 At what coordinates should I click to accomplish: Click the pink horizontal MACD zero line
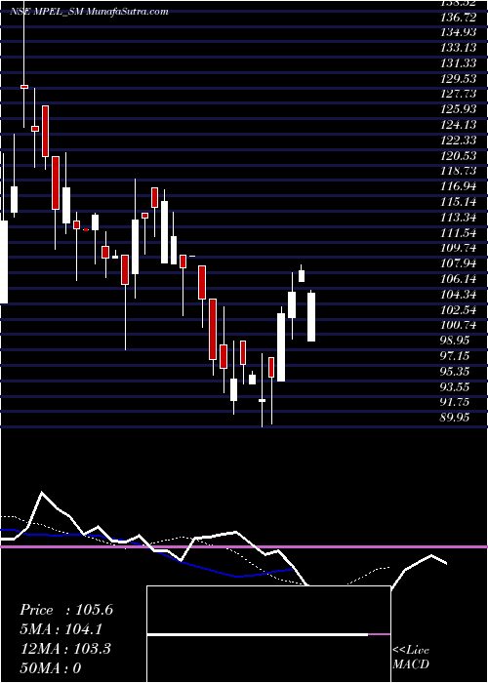pos(244,546)
